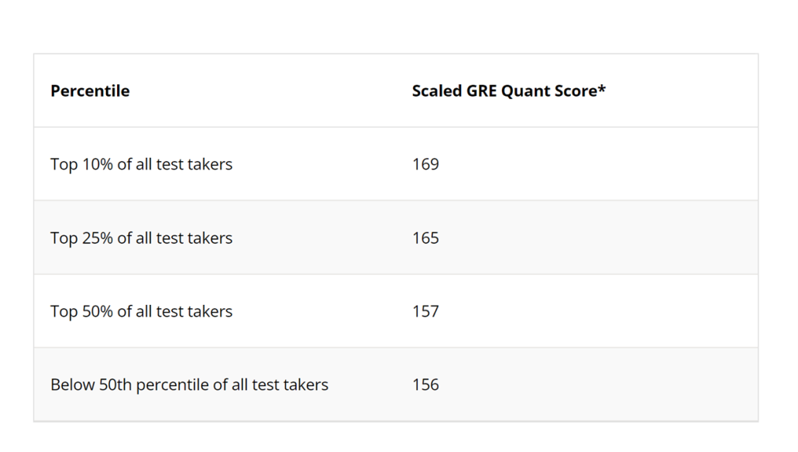The width and height of the screenshot is (798, 452).
Task: Click the score value 157
Action: point(425,311)
